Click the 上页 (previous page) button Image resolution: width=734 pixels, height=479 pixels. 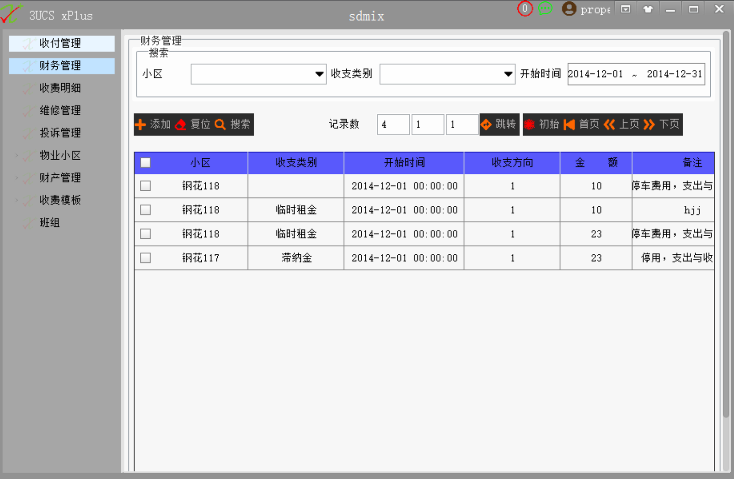tap(624, 124)
